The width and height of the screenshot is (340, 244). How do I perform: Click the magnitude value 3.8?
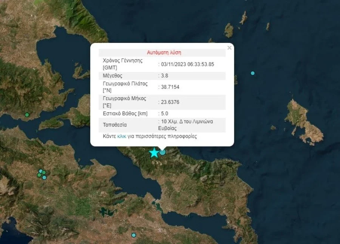(x=165, y=76)
